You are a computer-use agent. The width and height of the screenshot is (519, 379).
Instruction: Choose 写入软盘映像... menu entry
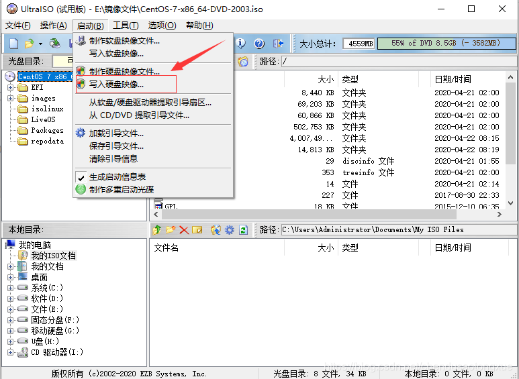(x=154, y=53)
